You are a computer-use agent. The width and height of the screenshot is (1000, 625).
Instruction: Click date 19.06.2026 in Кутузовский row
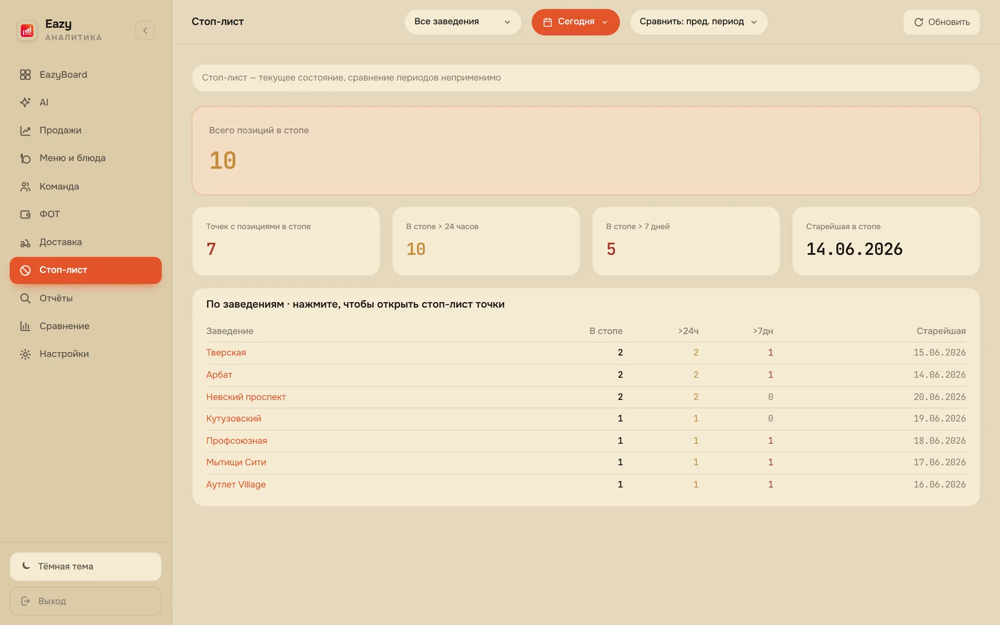939,418
